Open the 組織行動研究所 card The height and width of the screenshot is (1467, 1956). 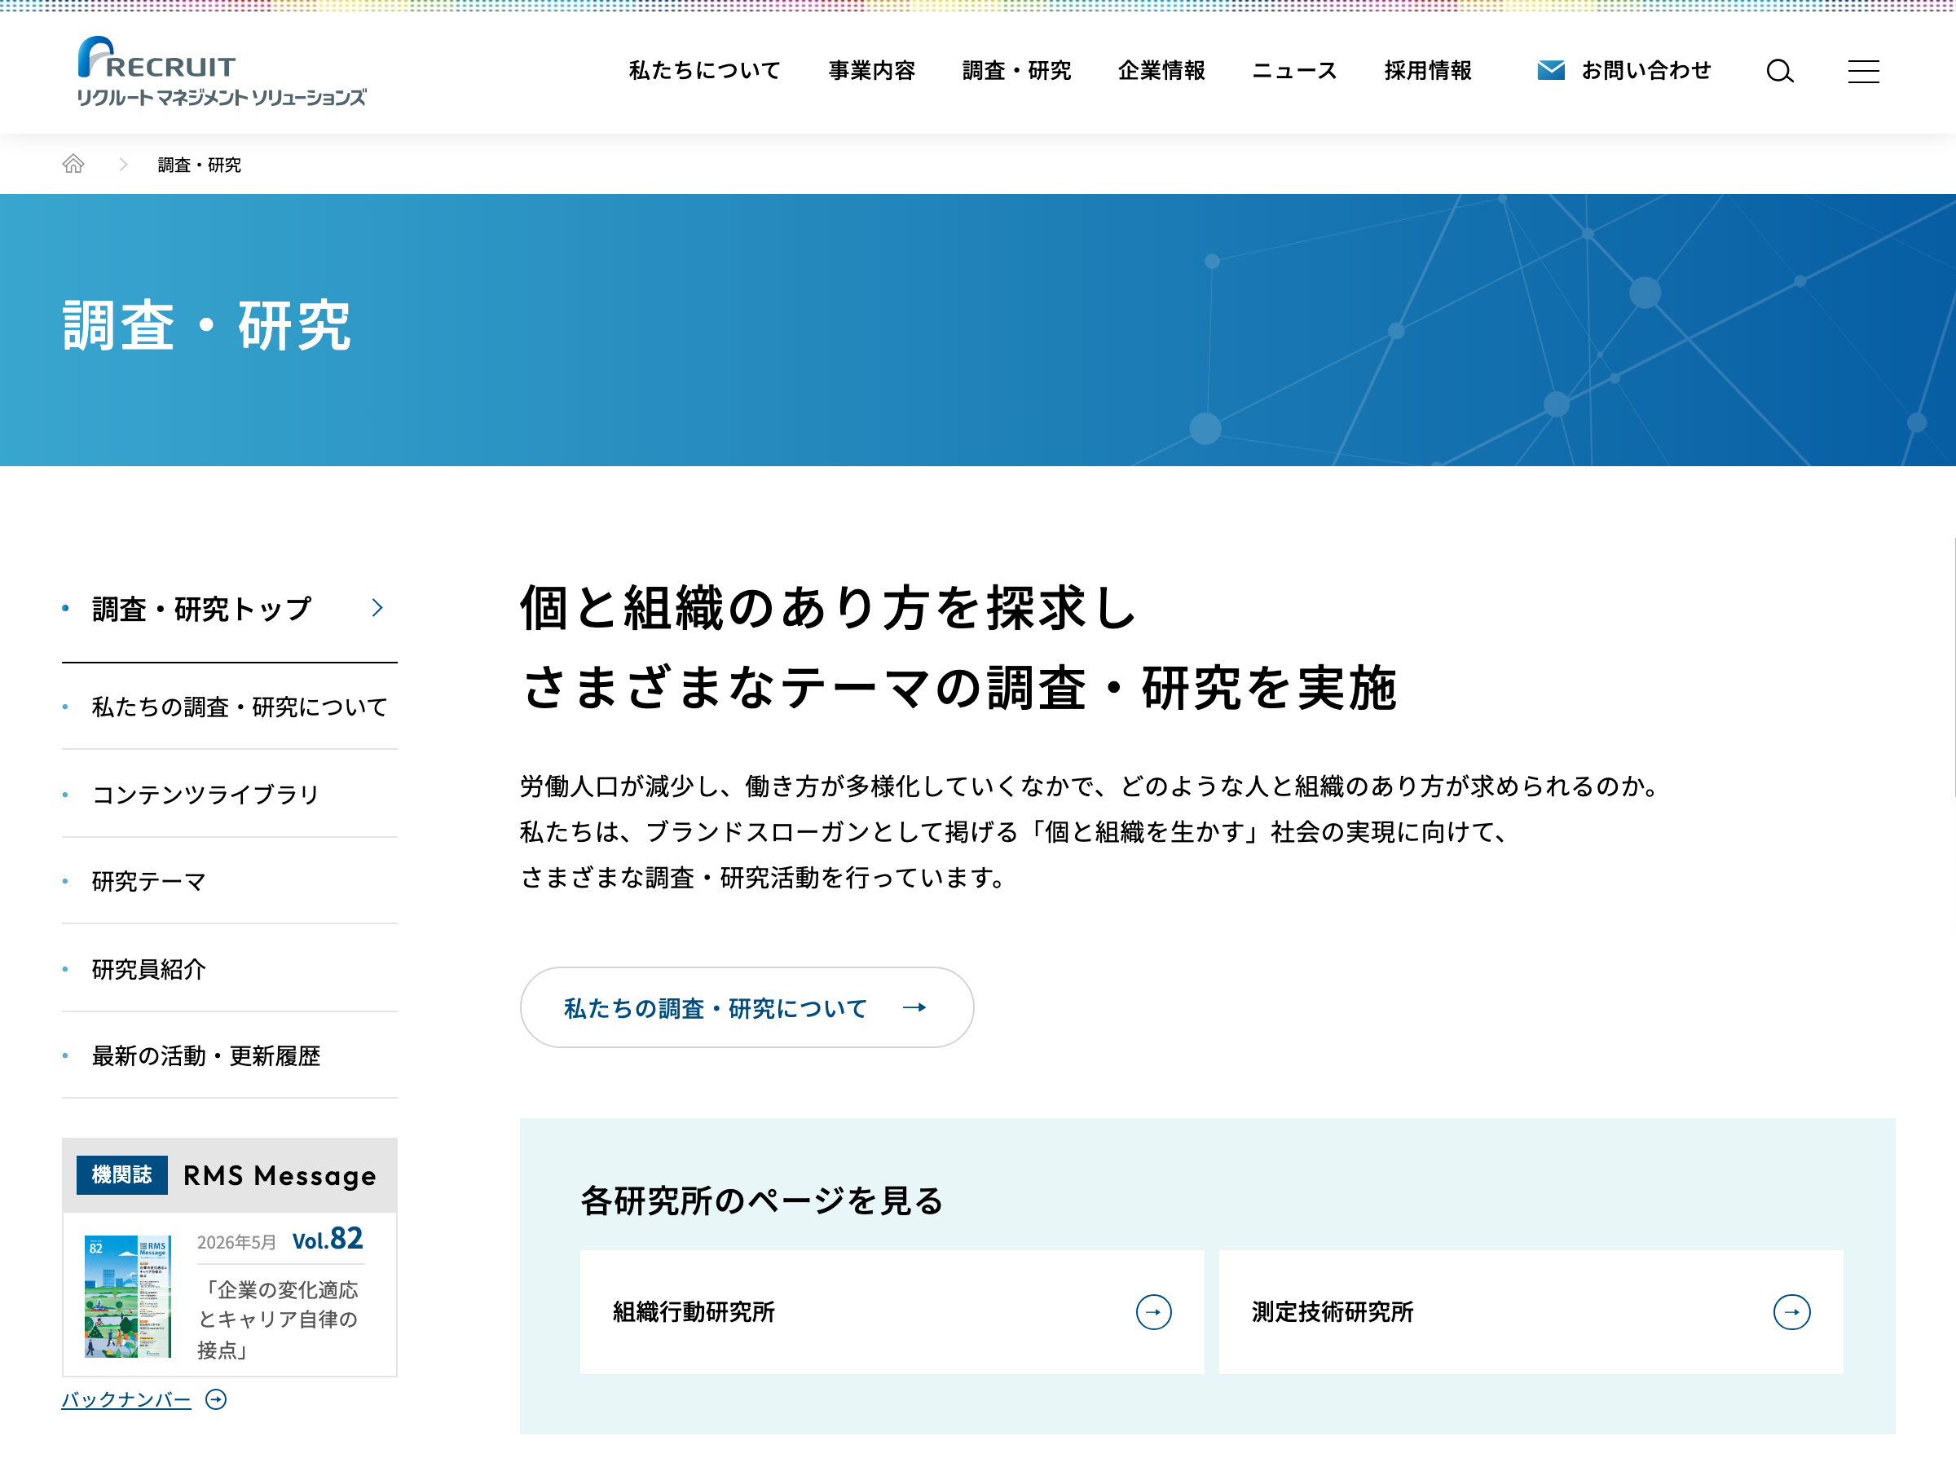pos(892,1311)
